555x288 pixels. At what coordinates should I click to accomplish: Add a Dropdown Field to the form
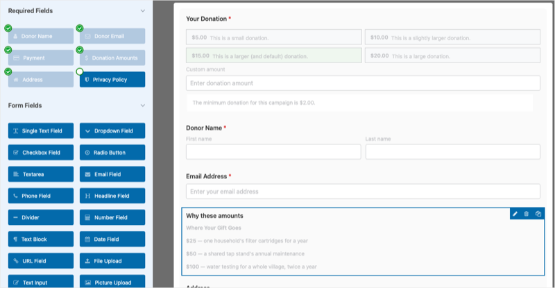point(112,130)
